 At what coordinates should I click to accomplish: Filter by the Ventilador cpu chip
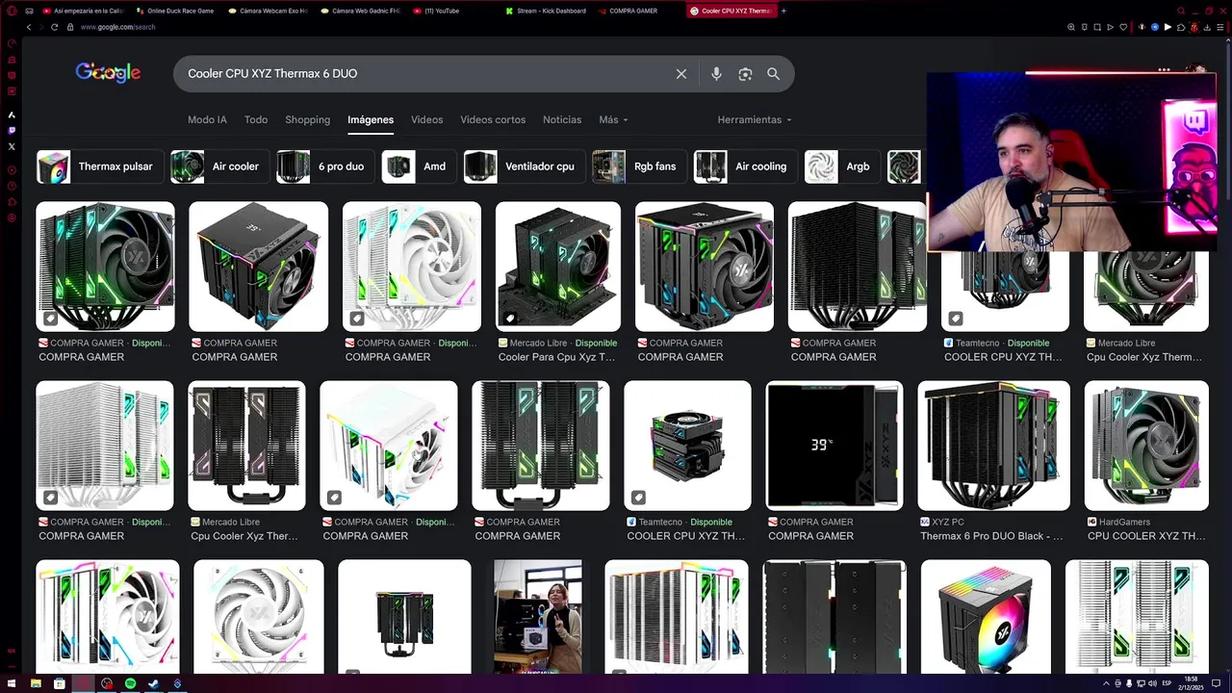click(523, 167)
